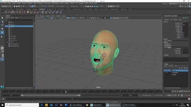Click the Undo arrow icon
Viewport: 191px width, 107px height.
[x=21, y=6]
